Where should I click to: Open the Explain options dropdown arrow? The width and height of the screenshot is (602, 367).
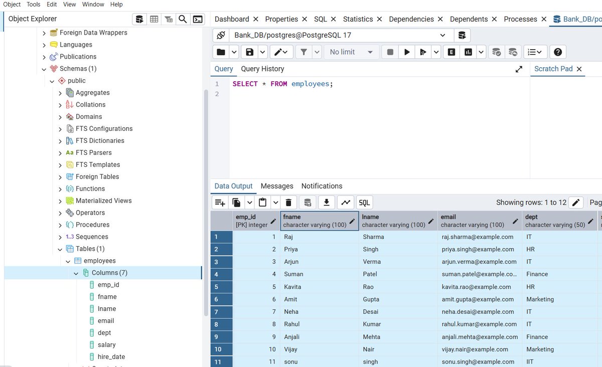tap(481, 52)
